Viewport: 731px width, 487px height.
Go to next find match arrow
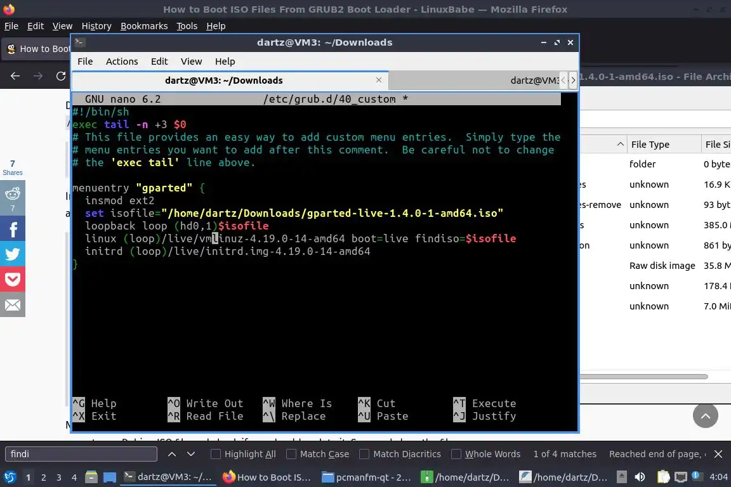click(190, 454)
